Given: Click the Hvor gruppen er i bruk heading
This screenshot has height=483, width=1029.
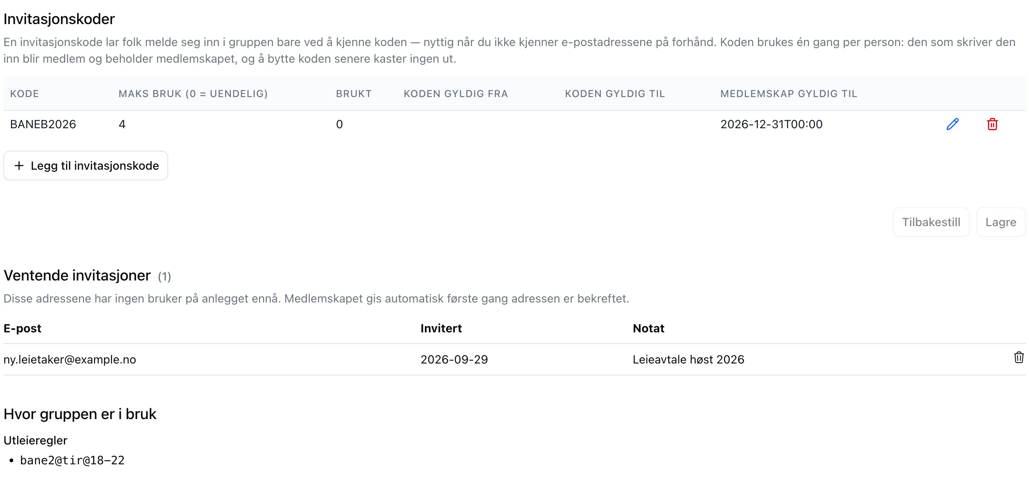Looking at the screenshot, I should click(80, 414).
